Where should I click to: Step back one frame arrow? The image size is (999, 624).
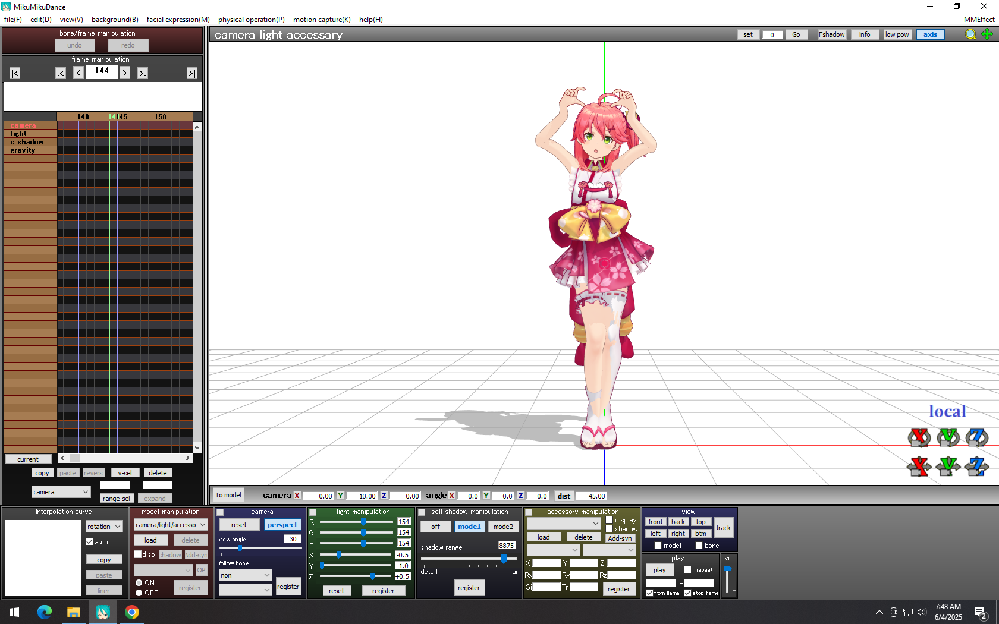78,73
